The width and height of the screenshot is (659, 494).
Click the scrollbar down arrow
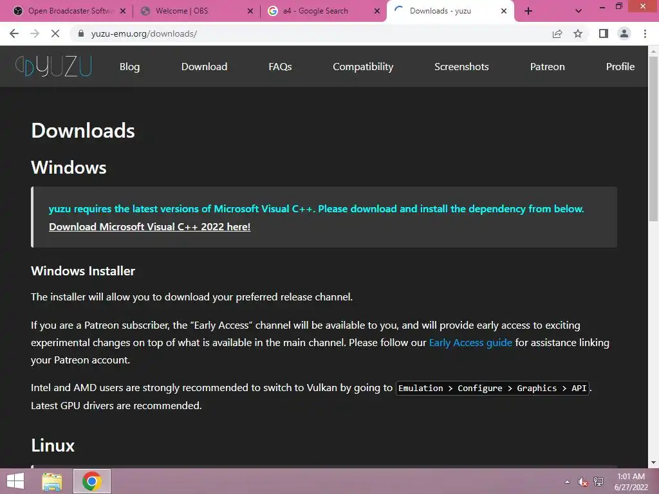(x=653, y=462)
